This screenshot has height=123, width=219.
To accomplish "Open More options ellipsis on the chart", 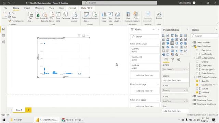I will pyautogui.click(x=88, y=36).
